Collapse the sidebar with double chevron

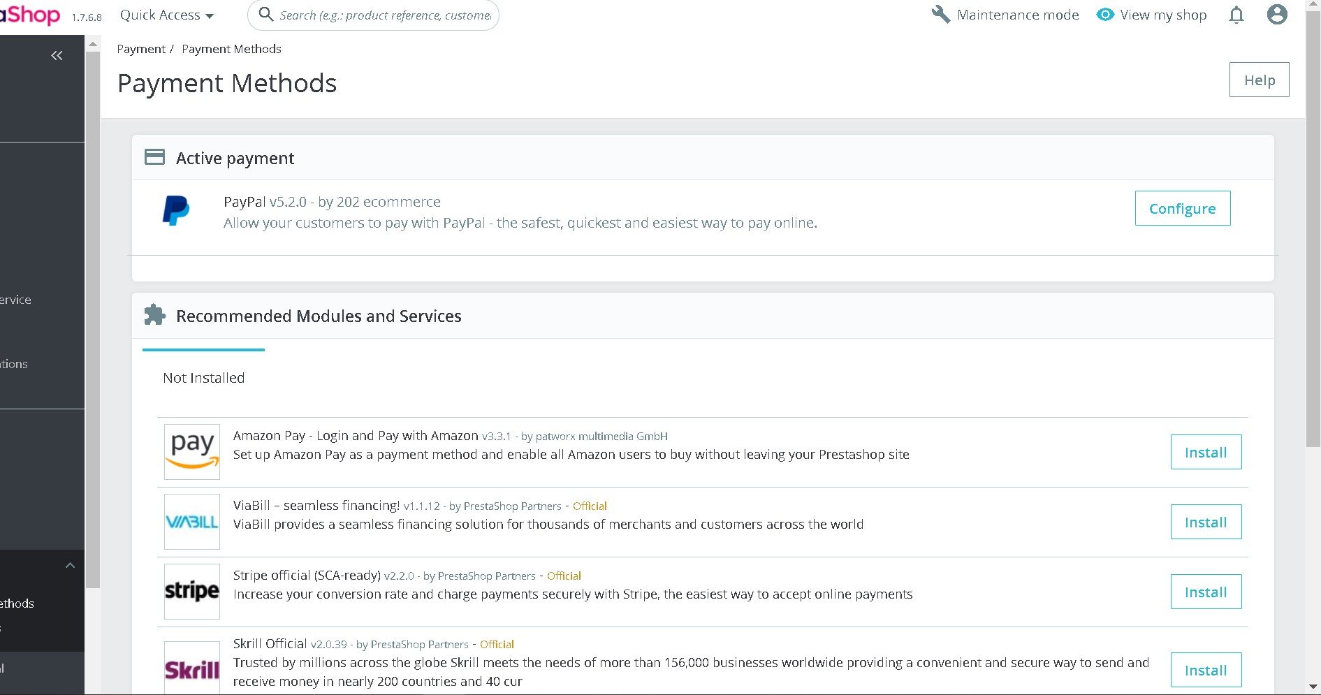point(57,55)
